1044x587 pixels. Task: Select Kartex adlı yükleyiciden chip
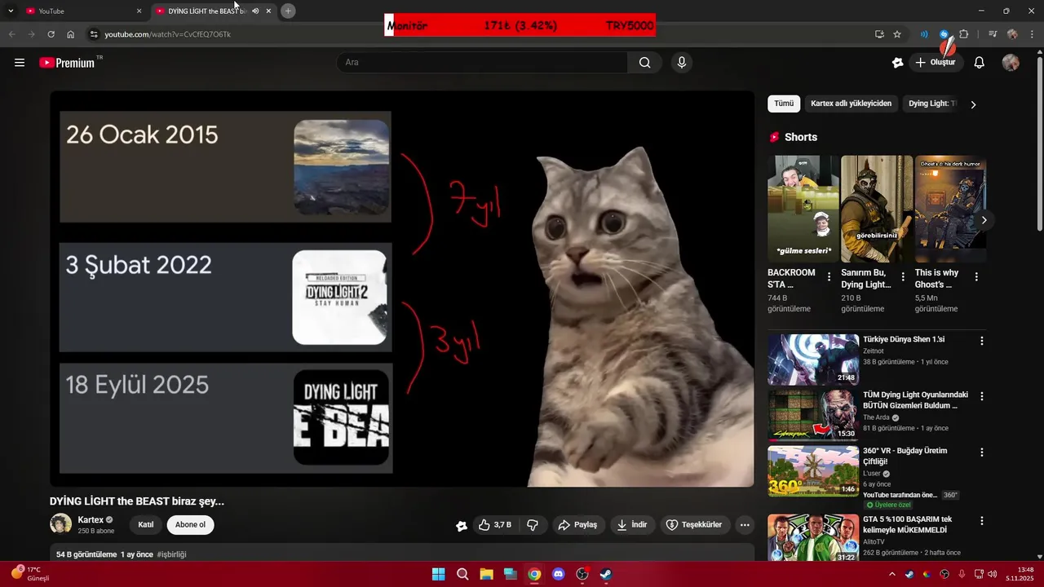[851, 104]
